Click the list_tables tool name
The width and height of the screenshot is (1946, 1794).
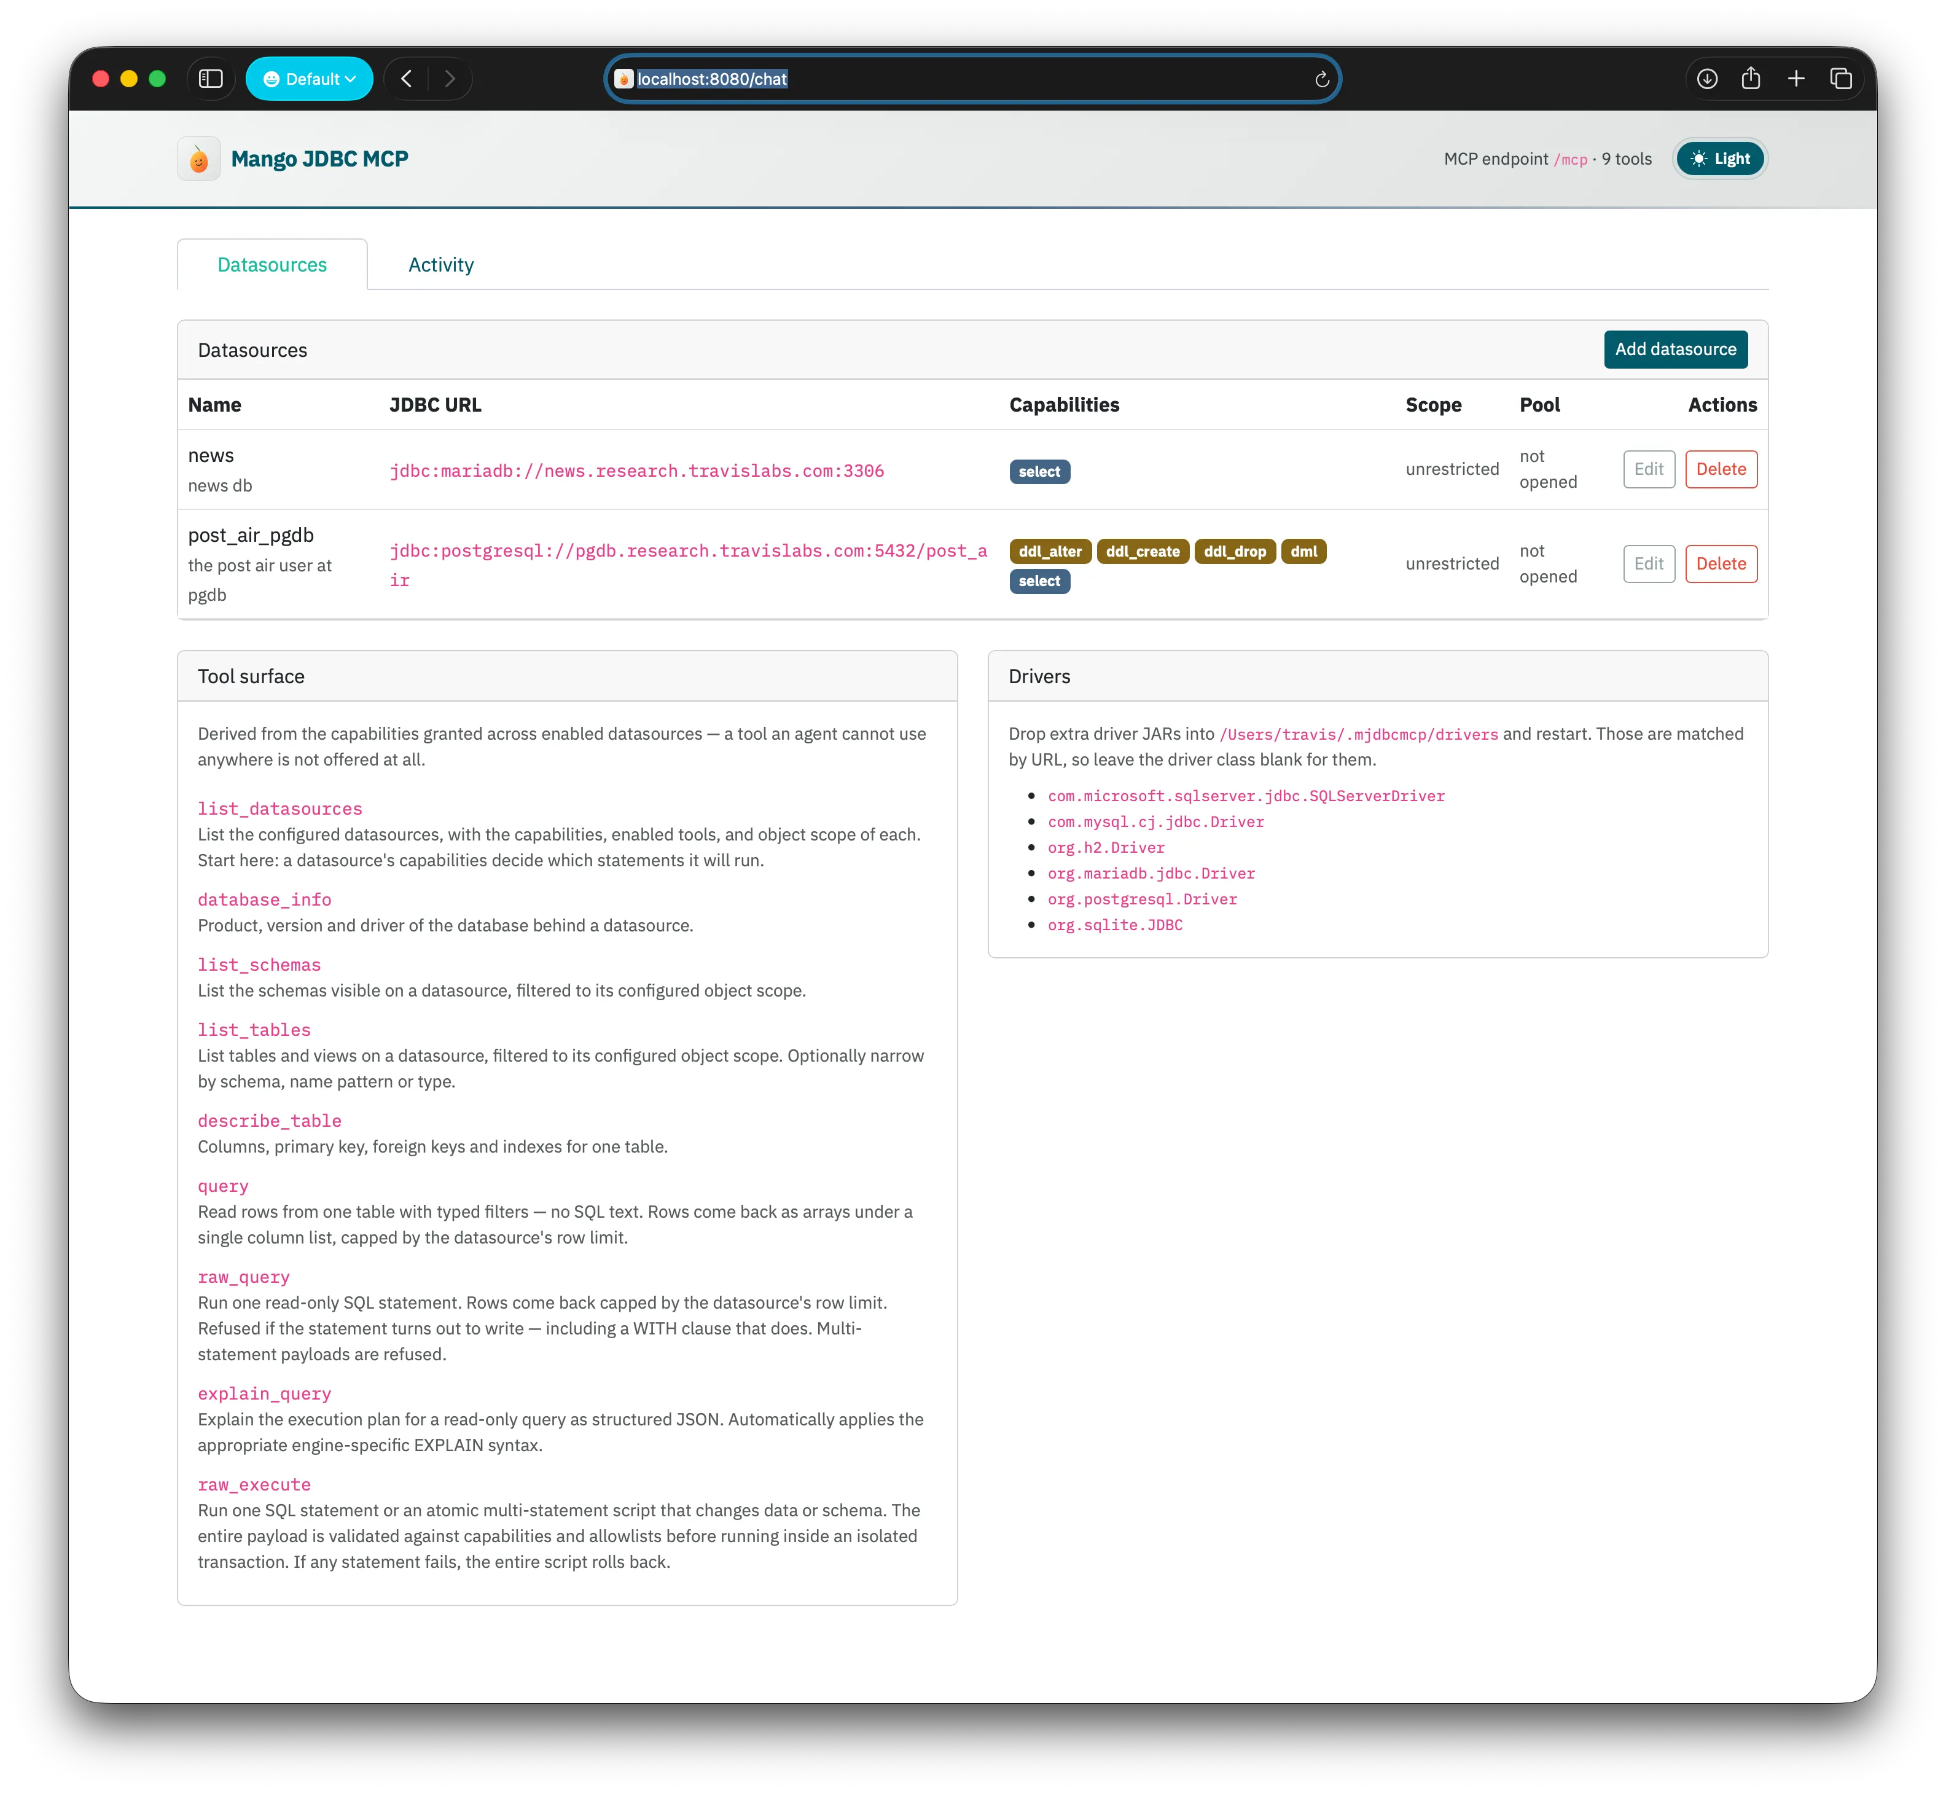[x=254, y=1029]
